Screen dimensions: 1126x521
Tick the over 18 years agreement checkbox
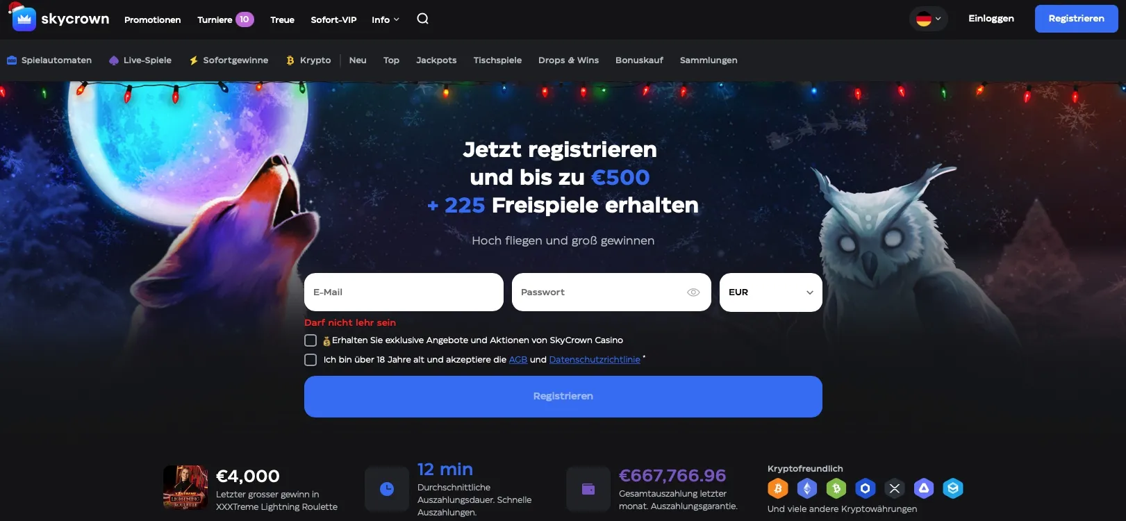click(311, 360)
